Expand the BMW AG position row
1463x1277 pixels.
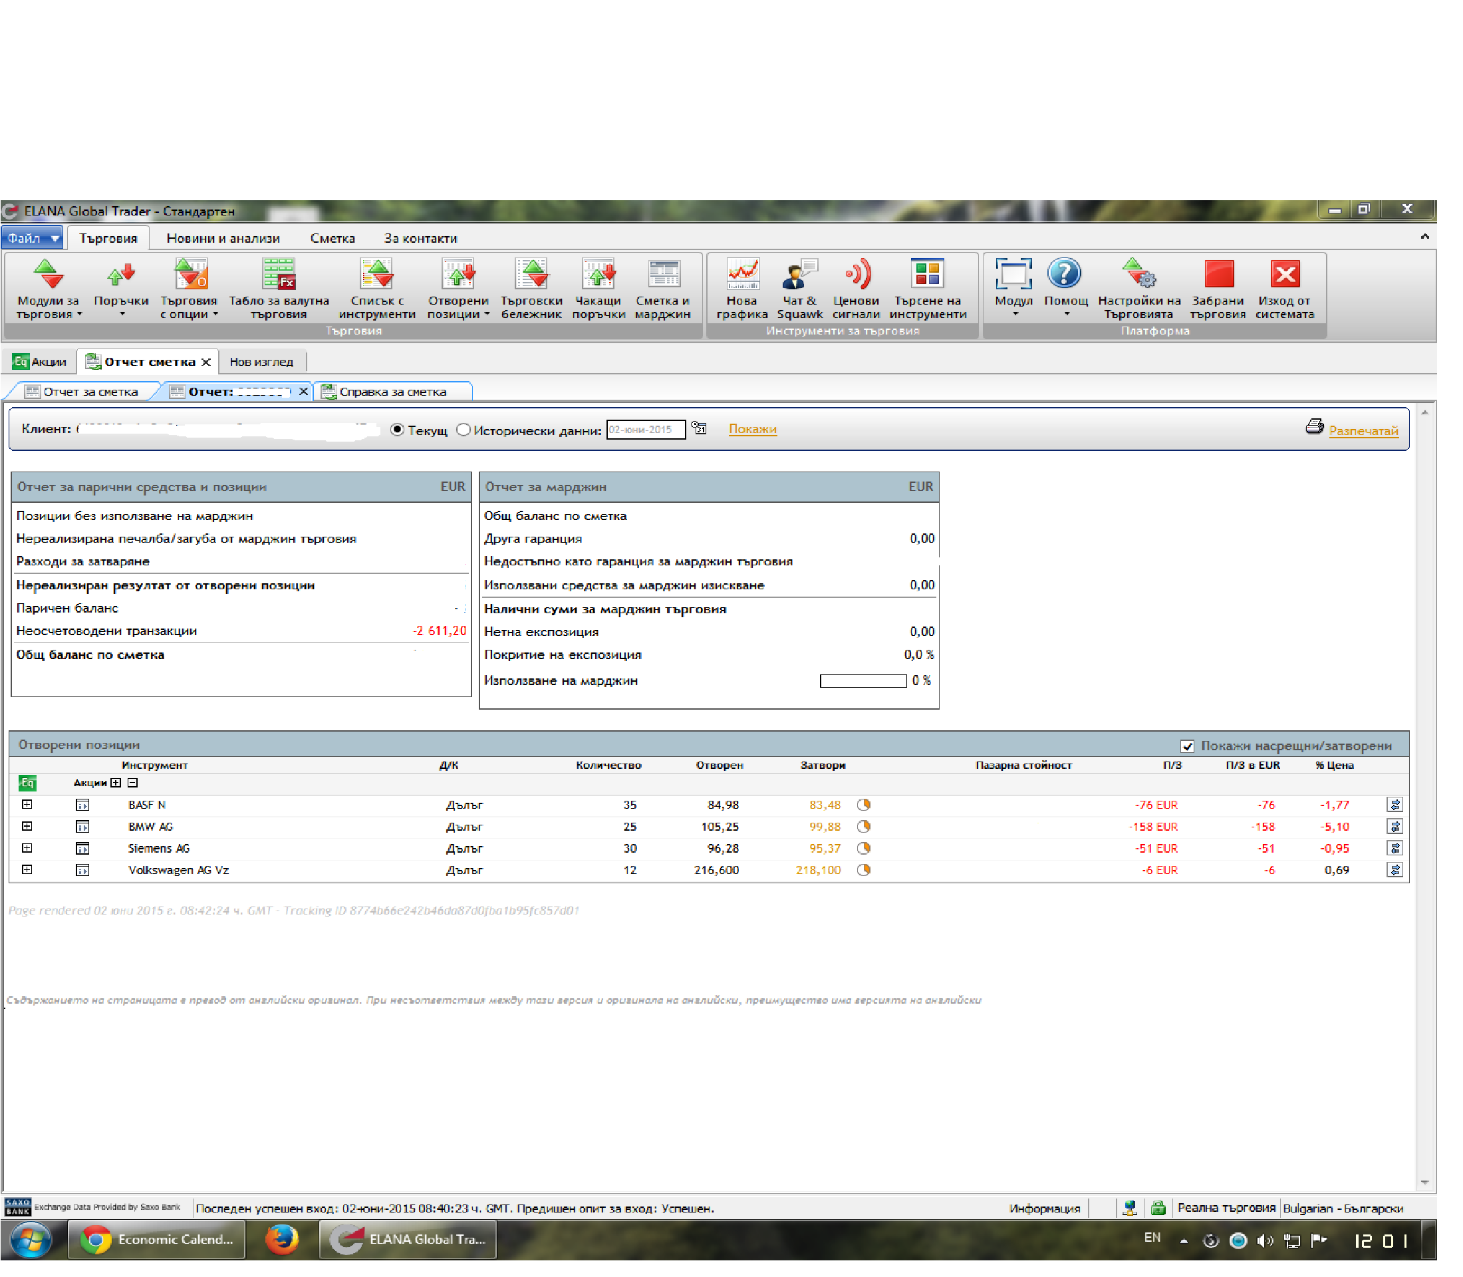(x=27, y=827)
